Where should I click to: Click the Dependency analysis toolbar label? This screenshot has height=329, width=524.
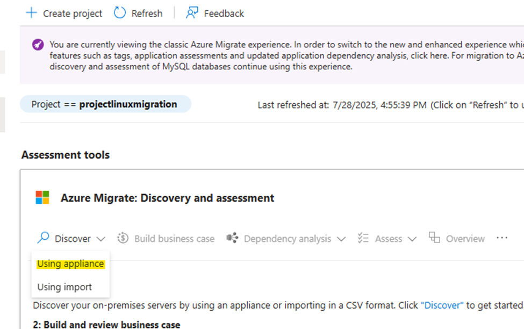click(288, 239)
